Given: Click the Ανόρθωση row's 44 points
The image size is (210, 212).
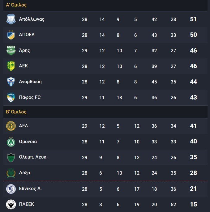Looking at the screenshot, I should pyautogui.click(x=194, y=82).
